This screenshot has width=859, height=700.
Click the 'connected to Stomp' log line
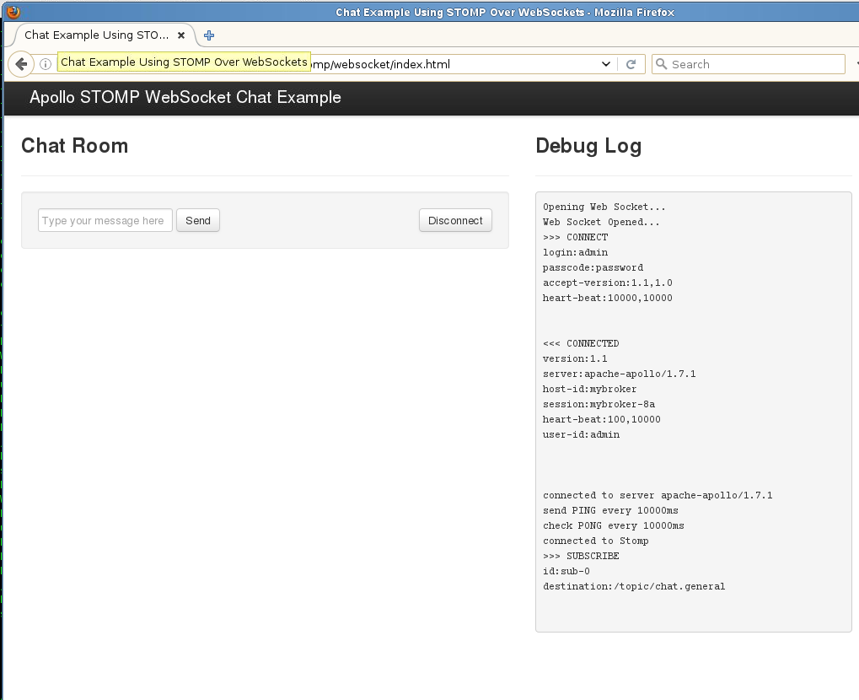click(x=595, y=541)
